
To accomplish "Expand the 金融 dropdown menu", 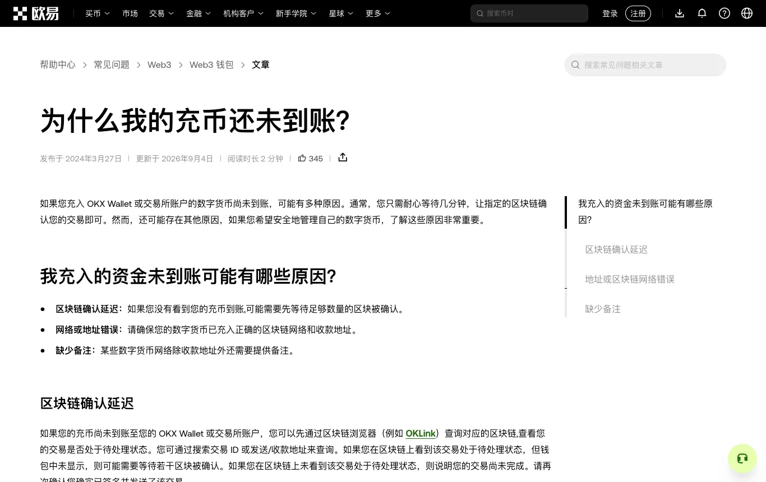I will 199,13.
